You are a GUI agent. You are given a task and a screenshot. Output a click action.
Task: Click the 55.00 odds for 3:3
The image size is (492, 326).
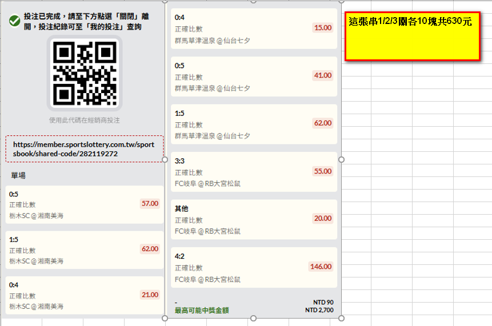click(323, 171)
